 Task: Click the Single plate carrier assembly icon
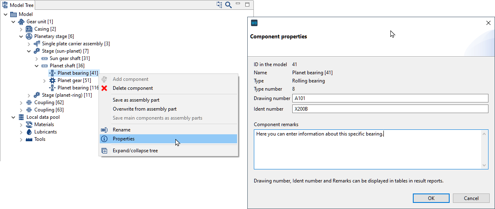tap(37, 44)
